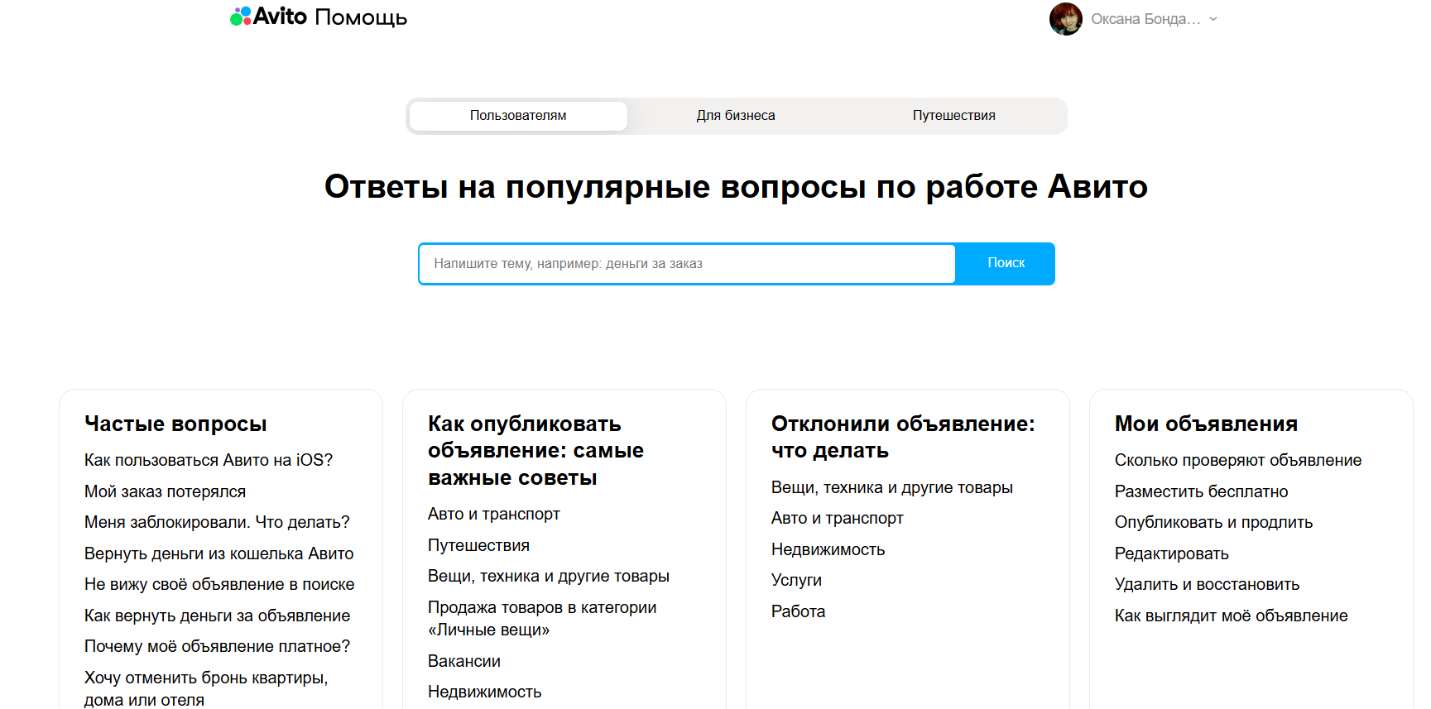Image resolution: width=1431 pixels, height=709 pixels.
Task: Open 'Как пользоваться Авито на iOS?'
Action: 209,460
